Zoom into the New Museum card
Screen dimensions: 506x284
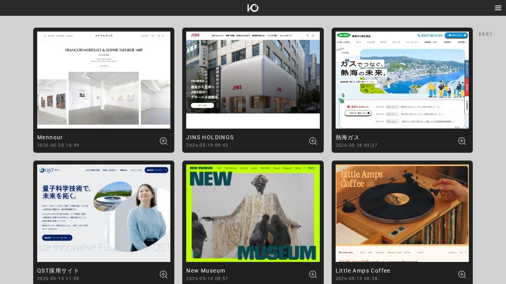pos(313,275)
